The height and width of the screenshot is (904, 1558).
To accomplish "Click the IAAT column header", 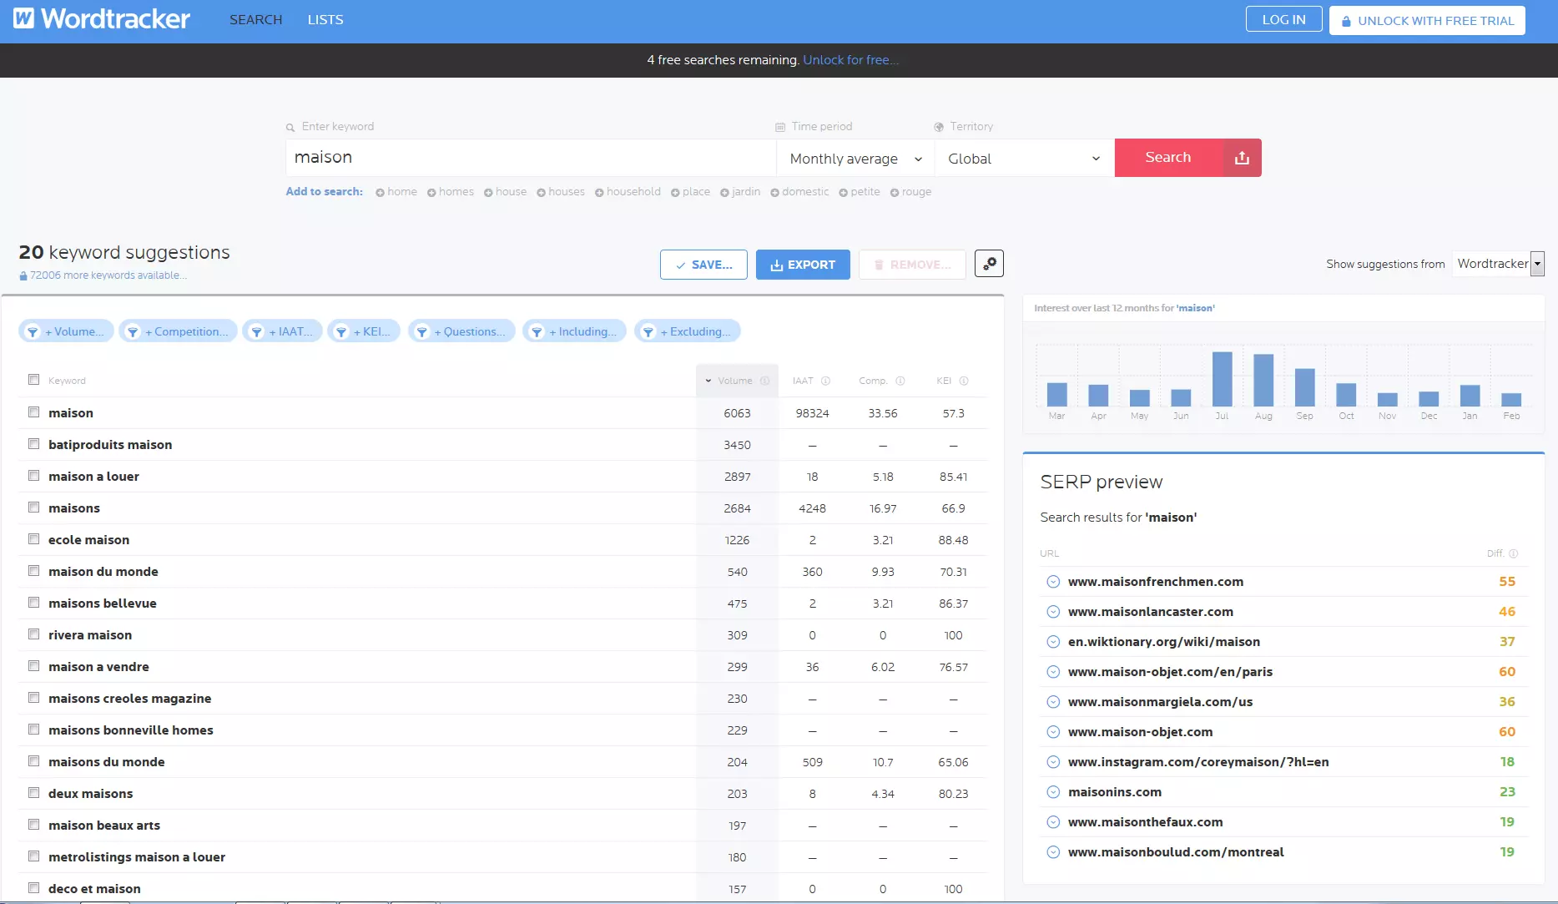I will (803, 381).
